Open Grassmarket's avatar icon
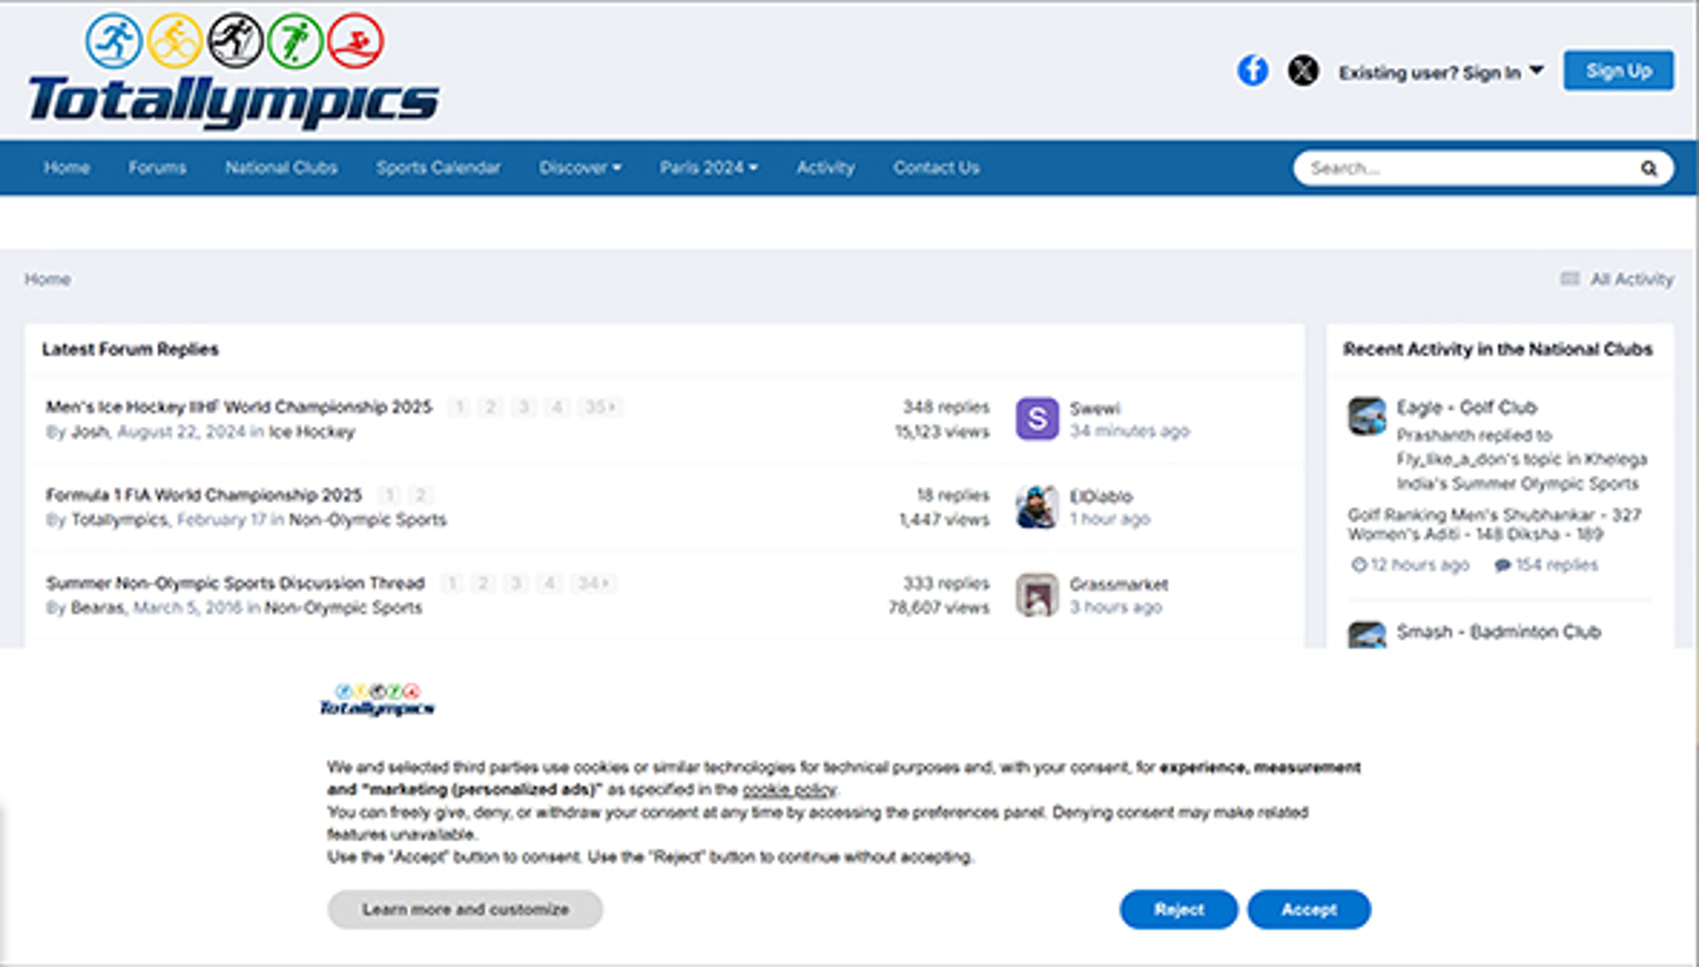The width and height of the screenshot is (1699, 967). 1037,595
